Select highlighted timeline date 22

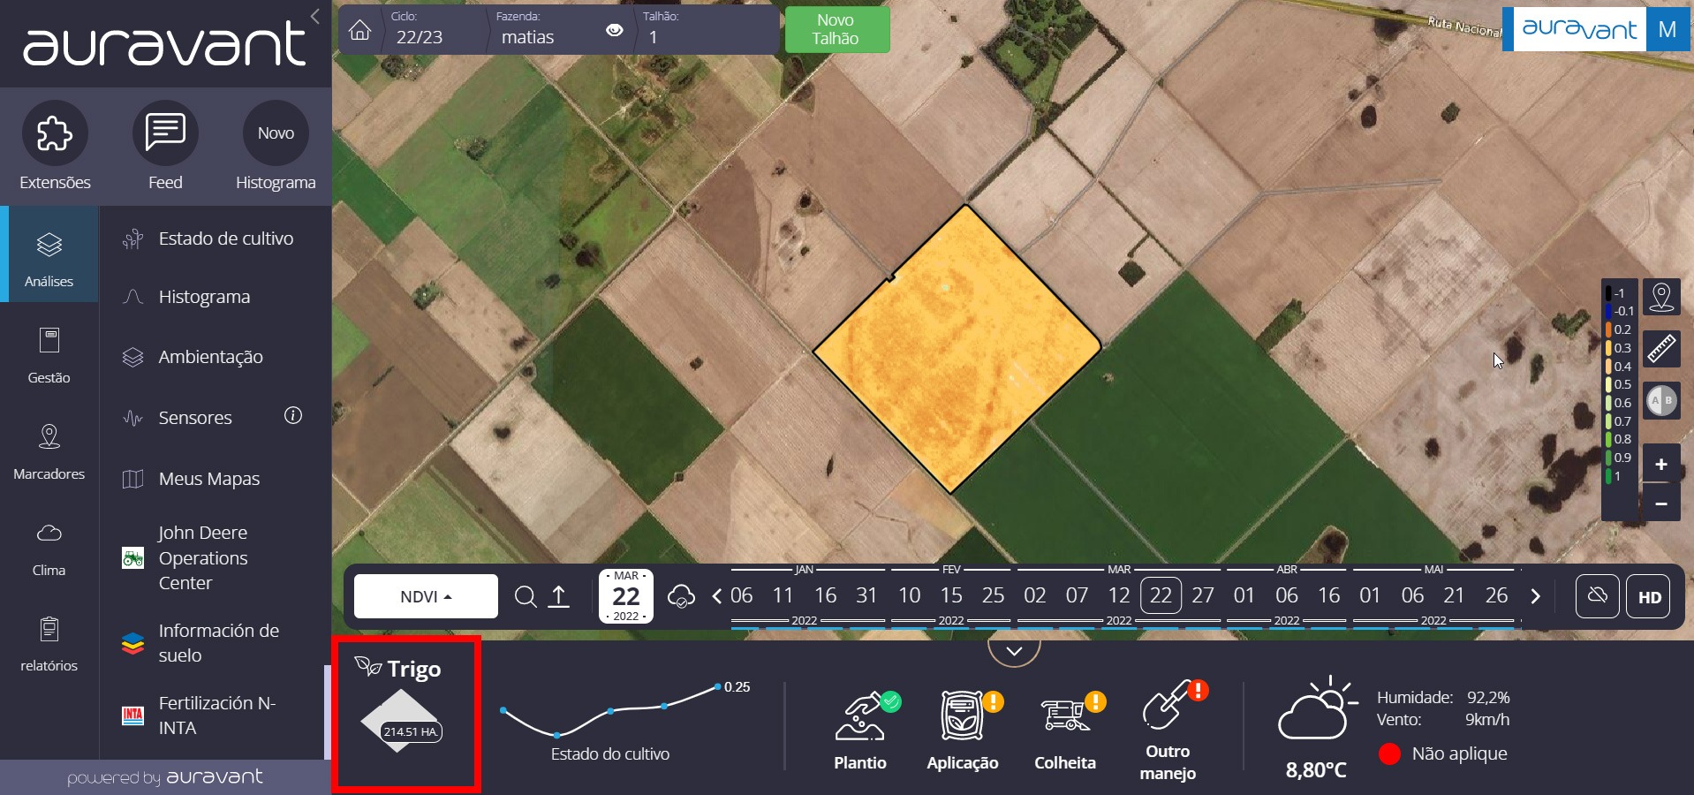tap(1161, 595)
